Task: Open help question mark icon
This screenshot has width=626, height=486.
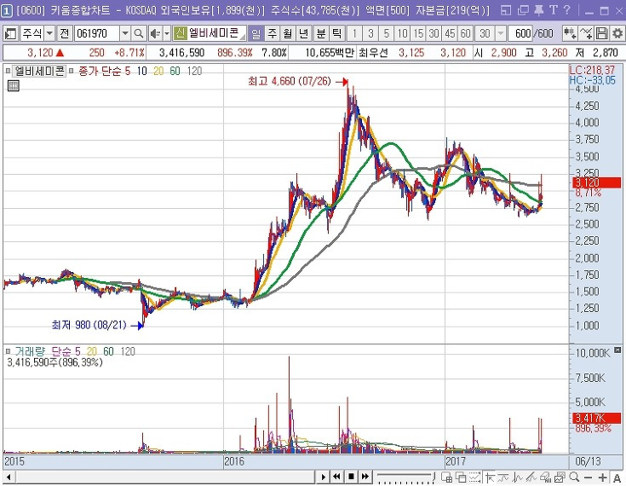Action: tap(566, 10)
